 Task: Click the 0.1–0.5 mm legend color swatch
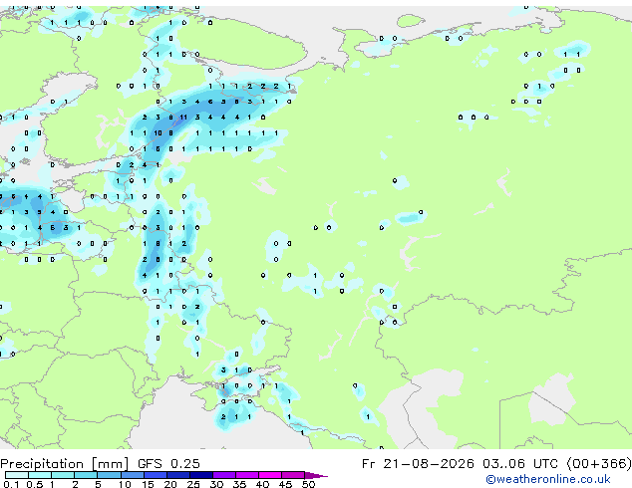[17, 475]
